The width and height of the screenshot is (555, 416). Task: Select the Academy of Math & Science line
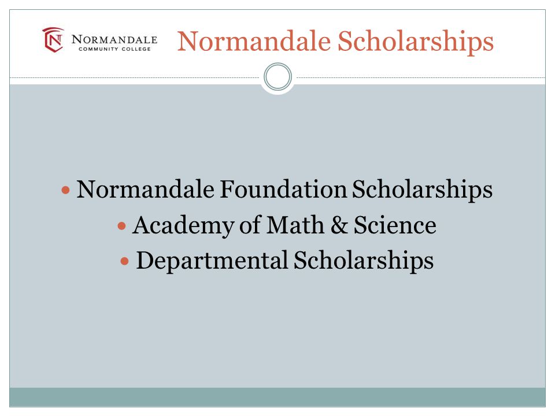284,226
